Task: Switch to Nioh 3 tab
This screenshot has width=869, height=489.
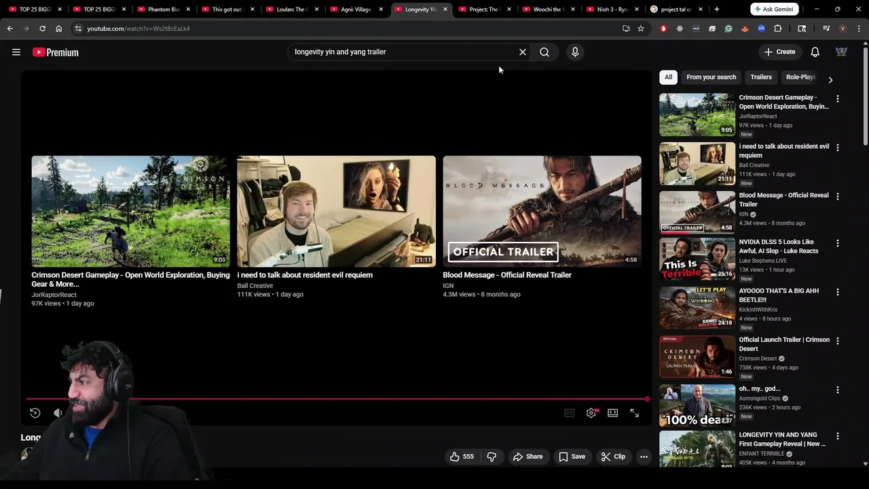Action: click(x=612, y=10)
